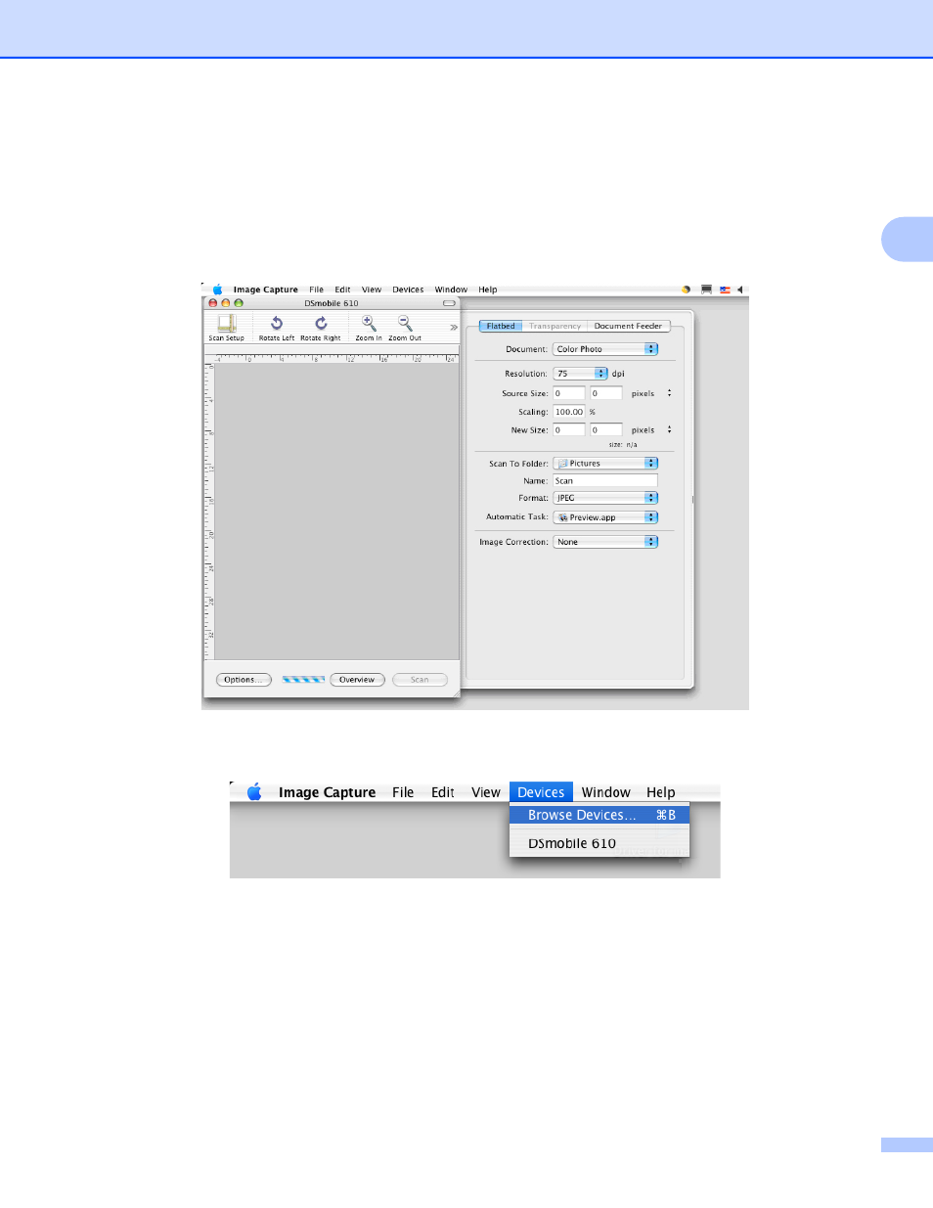Click the round status icon in the menu bar
The image size is (933, 1208).
point(686,290)
